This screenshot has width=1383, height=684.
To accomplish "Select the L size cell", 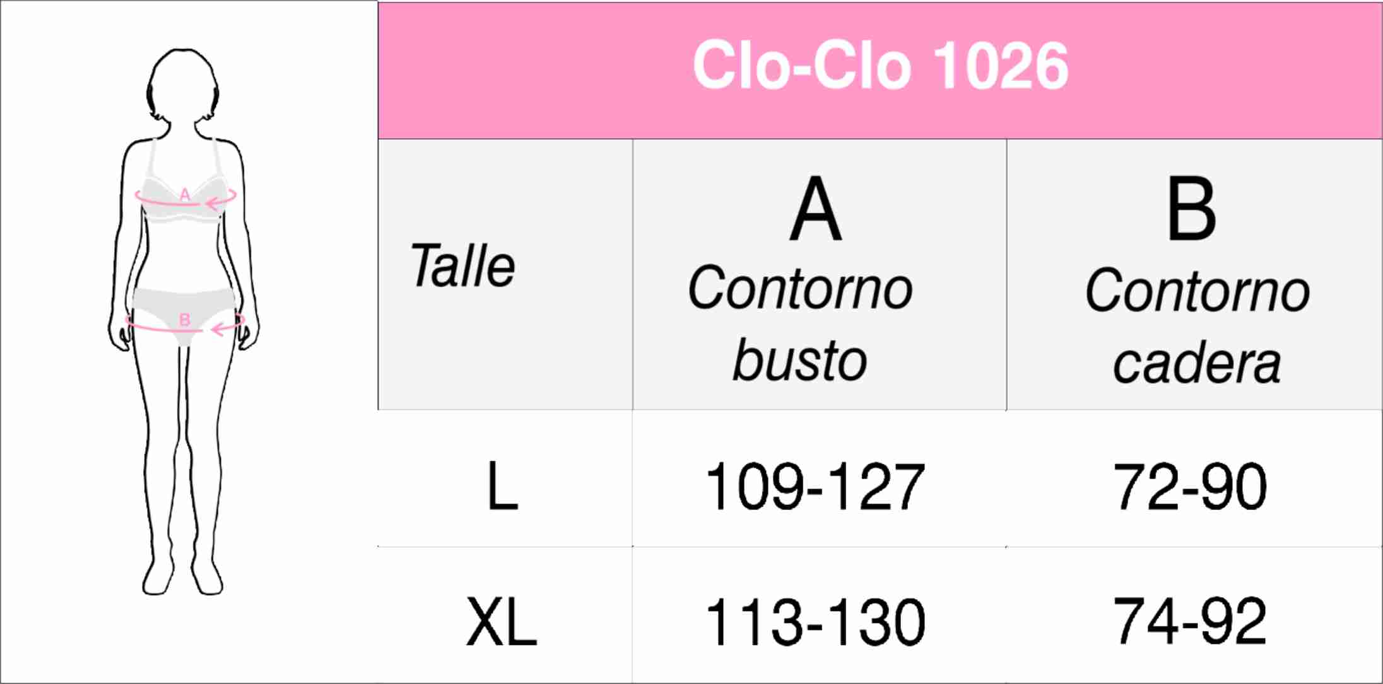I will [502, 486].
